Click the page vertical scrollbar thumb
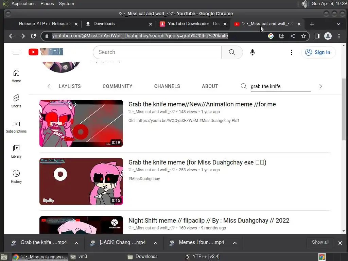The image size is (348, 261). click(x=344, y=109)
